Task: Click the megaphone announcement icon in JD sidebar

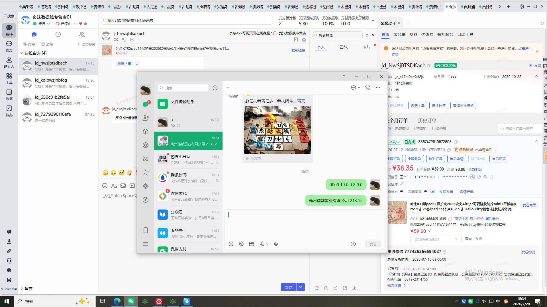Action: point(9,232)
